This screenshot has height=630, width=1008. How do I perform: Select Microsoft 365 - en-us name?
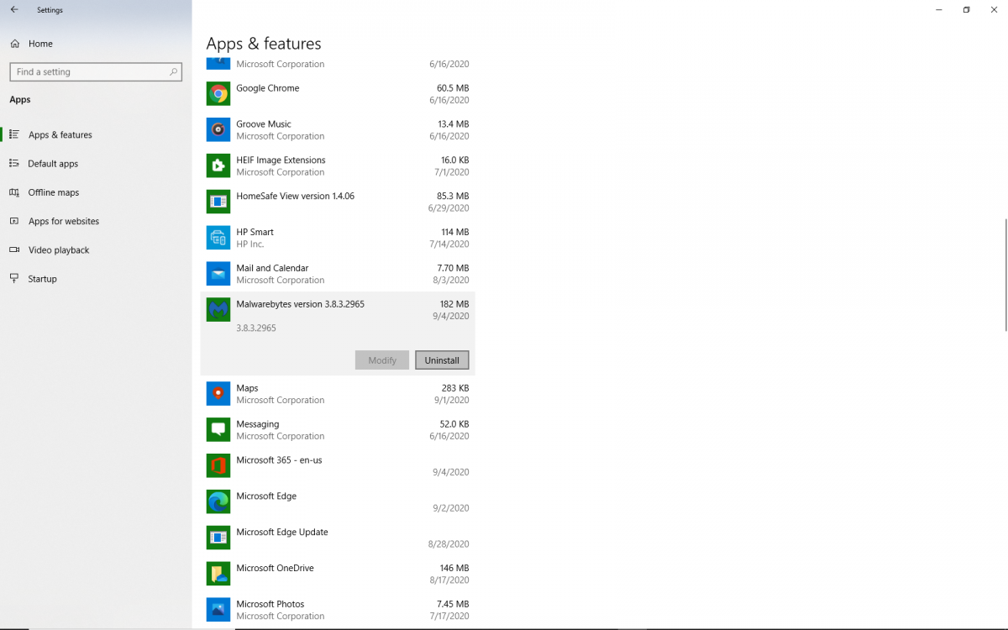click(279, 460)
